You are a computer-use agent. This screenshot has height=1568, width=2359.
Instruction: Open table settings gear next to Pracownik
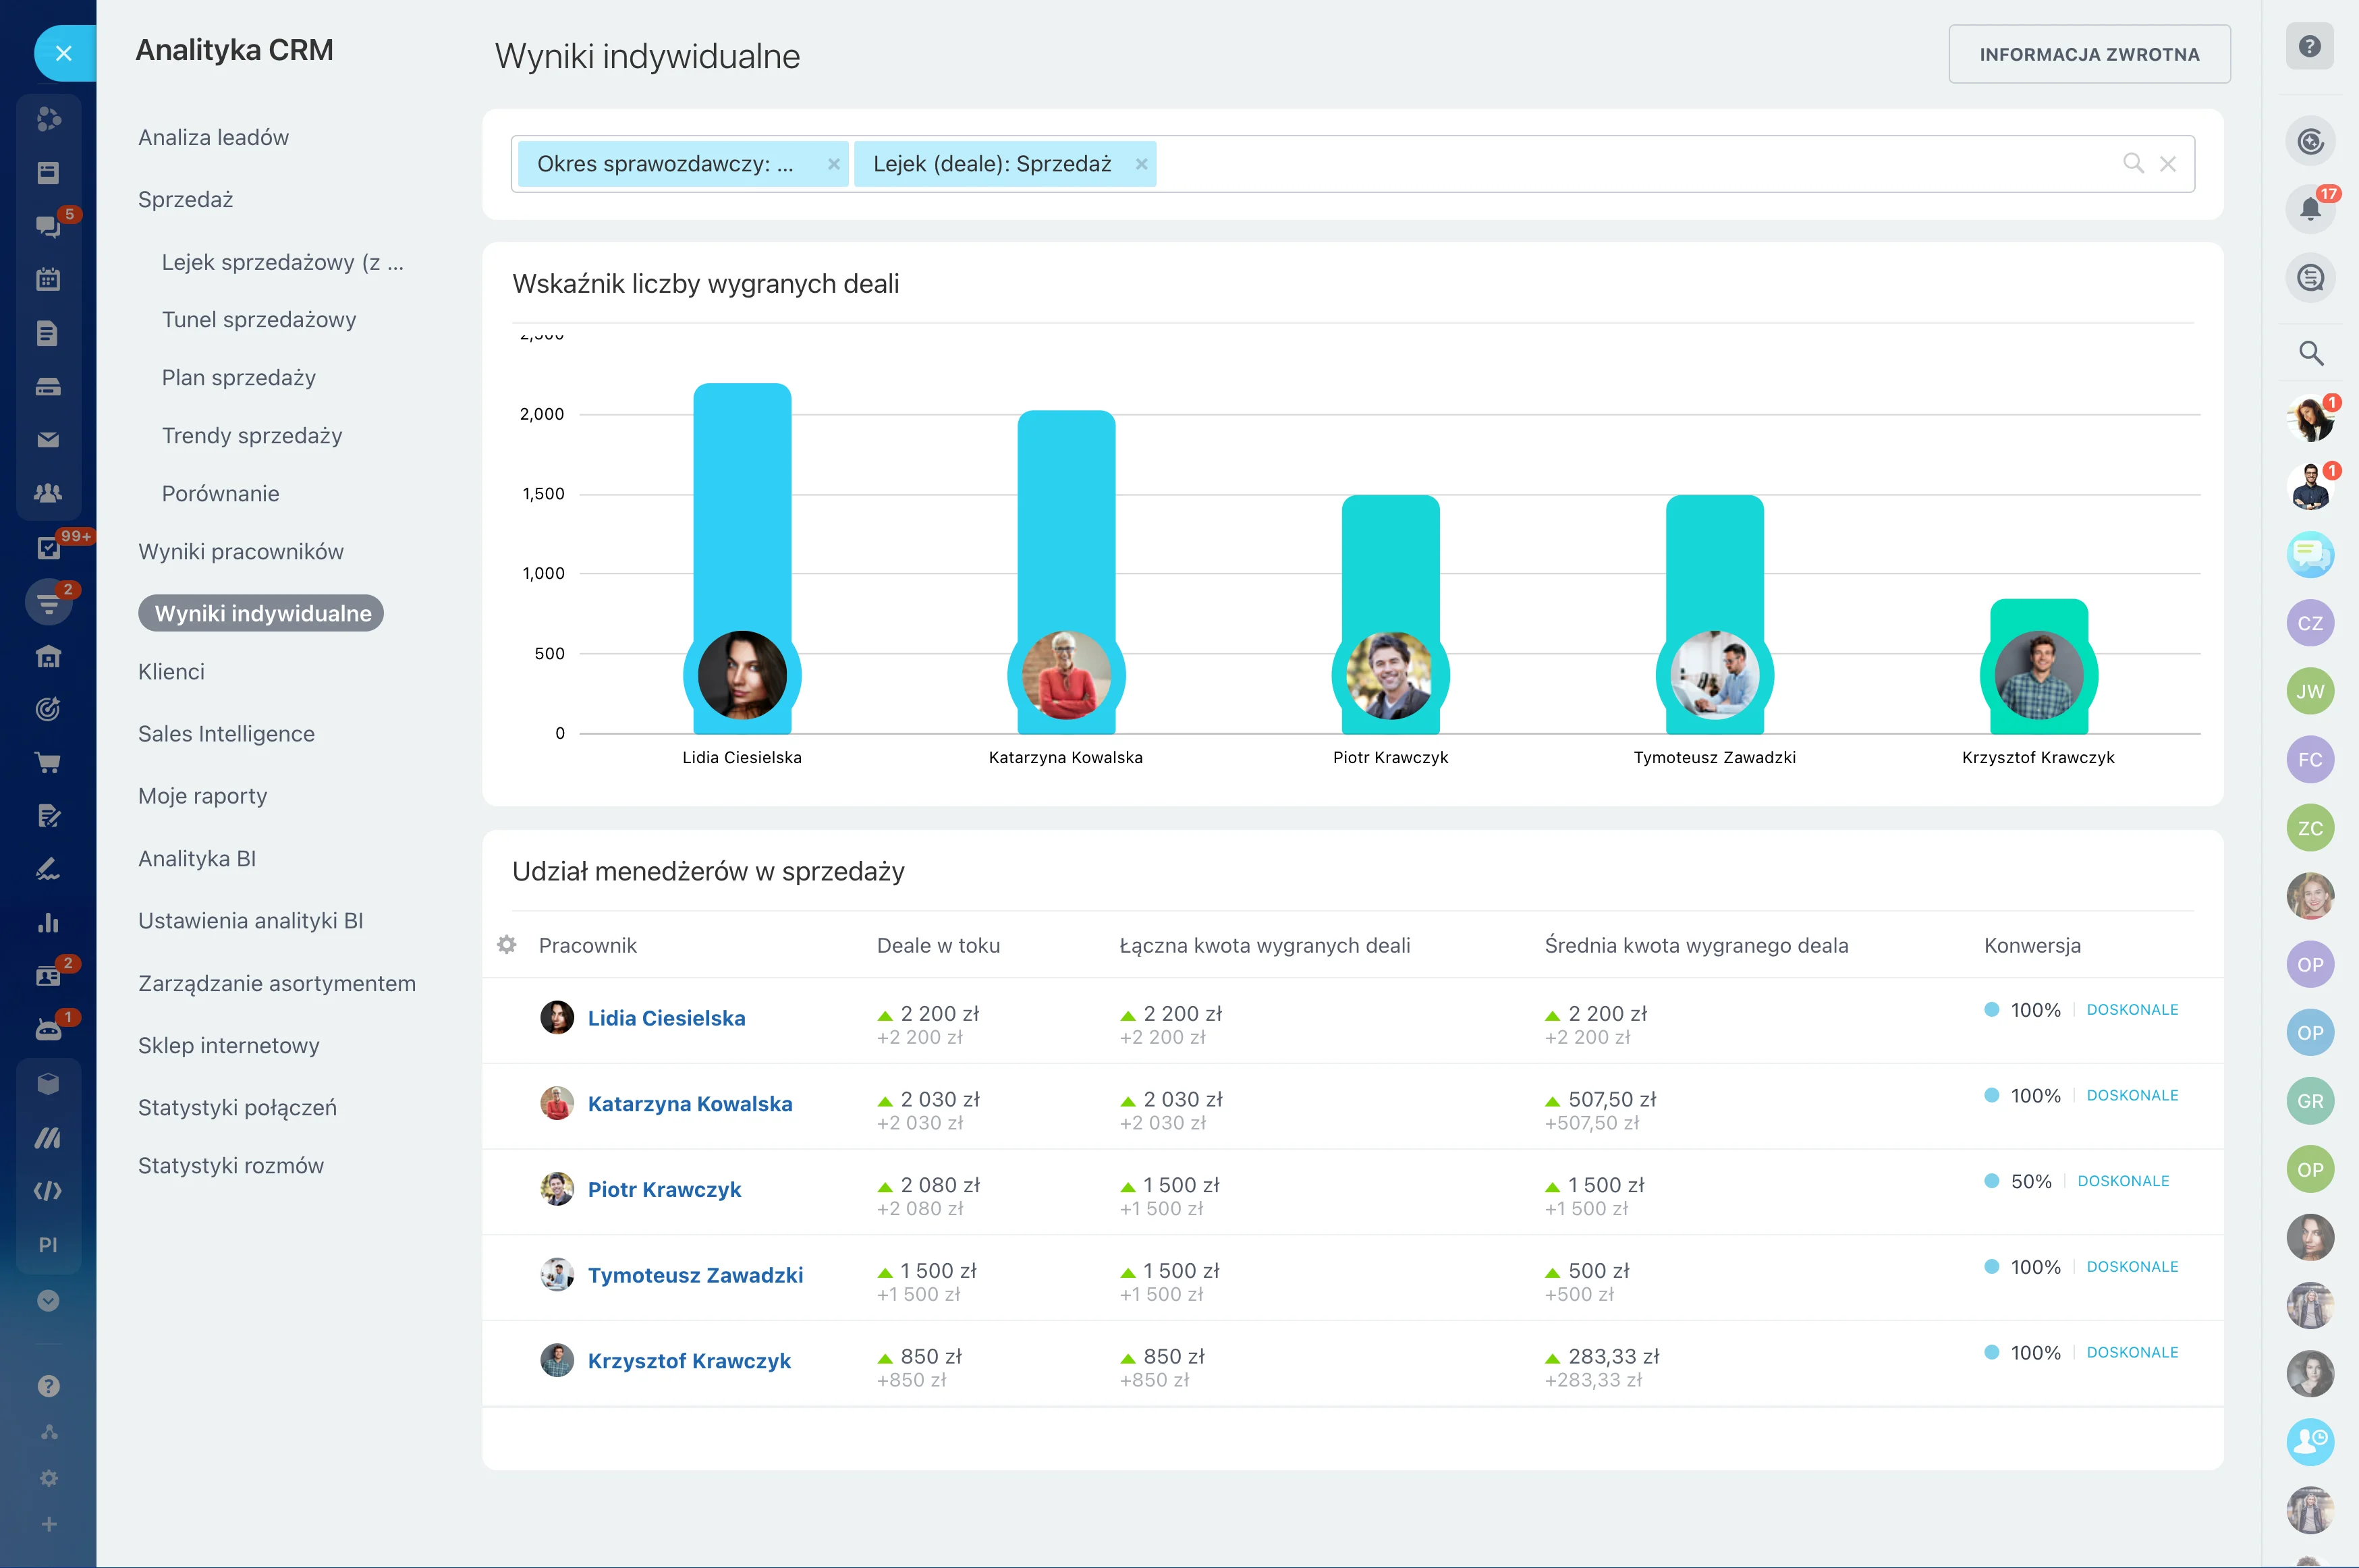point(507,945)
